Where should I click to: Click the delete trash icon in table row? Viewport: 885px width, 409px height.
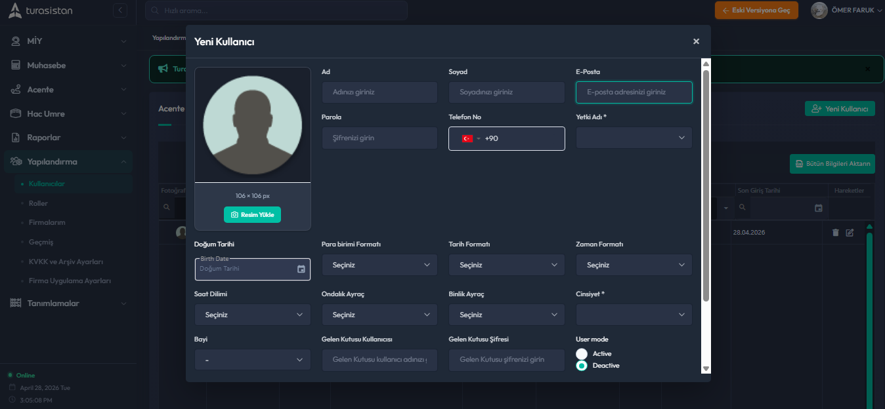coord(835,233)
